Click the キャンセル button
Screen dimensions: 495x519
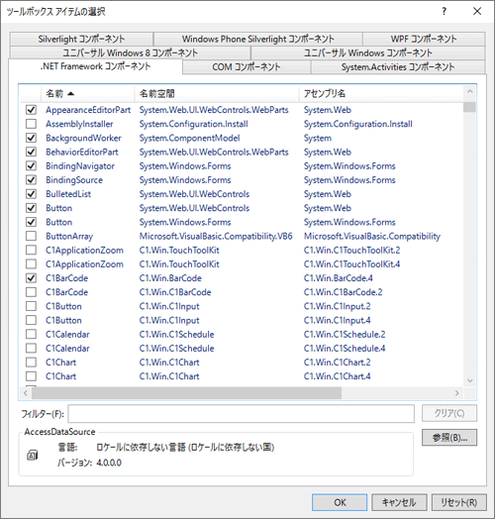399,502
